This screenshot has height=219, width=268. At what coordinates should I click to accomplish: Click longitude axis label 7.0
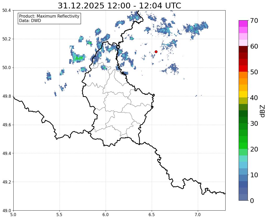tap(198, 215)
